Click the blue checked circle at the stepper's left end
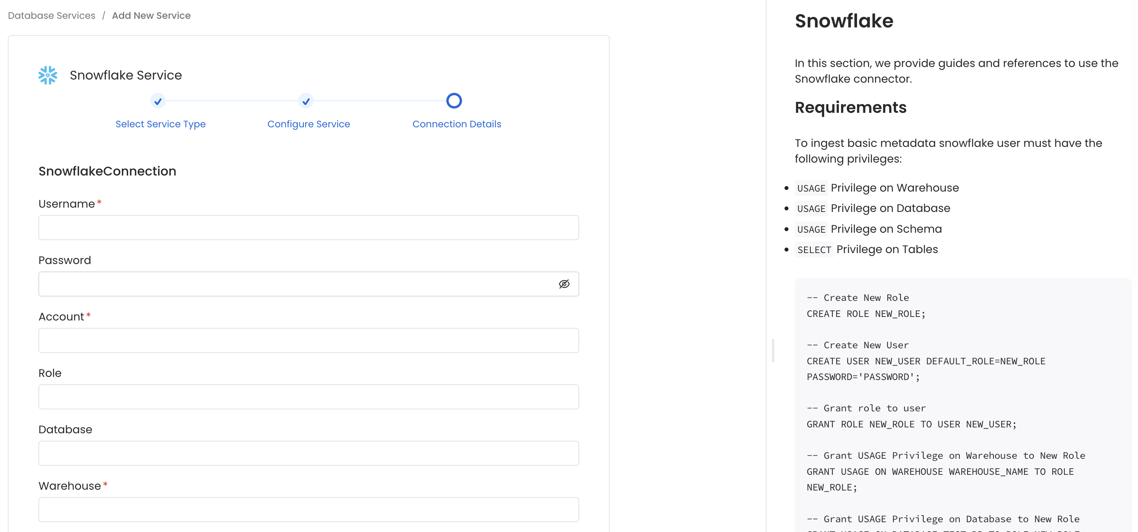Image resolution: width=1138 pixels, height=532 pixels. (158, 101)
